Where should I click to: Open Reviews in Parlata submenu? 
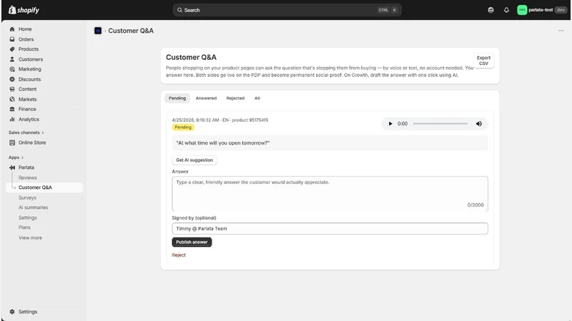(28, 178)
